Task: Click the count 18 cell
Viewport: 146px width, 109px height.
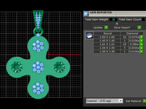Action: point(124,44)
